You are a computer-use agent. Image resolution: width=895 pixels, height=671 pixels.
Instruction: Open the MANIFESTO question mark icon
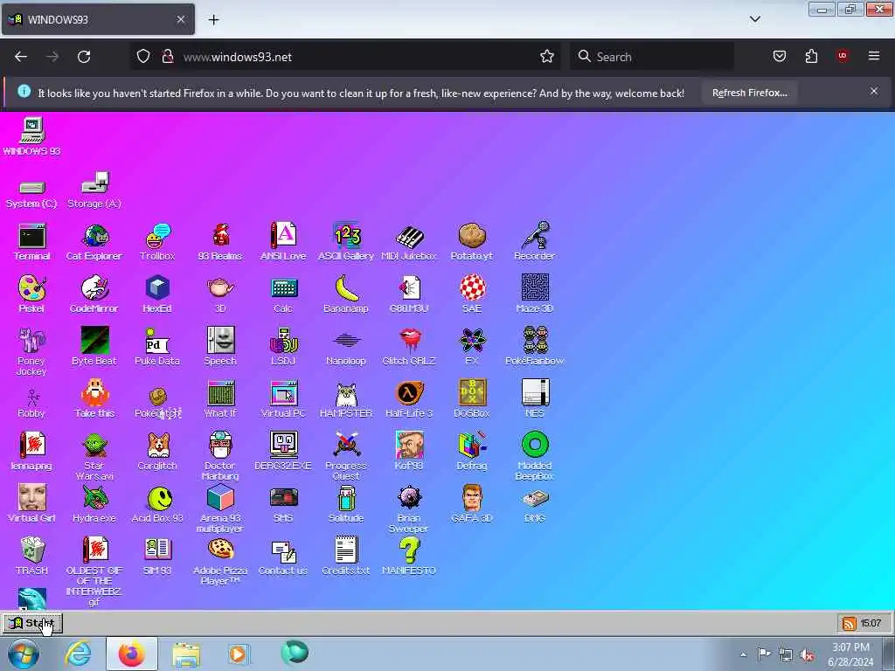click(x=409, y=556)
